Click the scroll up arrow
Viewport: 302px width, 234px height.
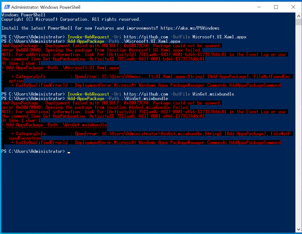[x=298, y=15]
